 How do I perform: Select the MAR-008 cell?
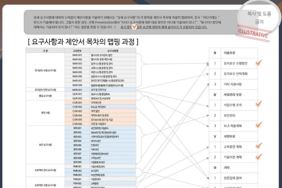point(77,85)
